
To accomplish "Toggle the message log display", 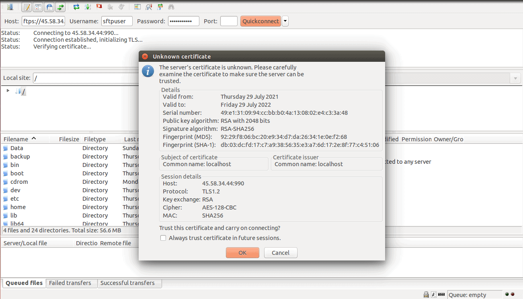I will point(27,7).
